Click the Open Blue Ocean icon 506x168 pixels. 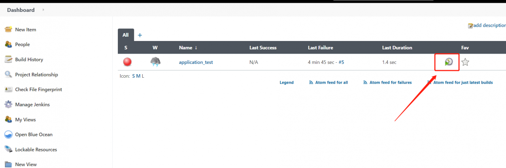tap(8, 134)
